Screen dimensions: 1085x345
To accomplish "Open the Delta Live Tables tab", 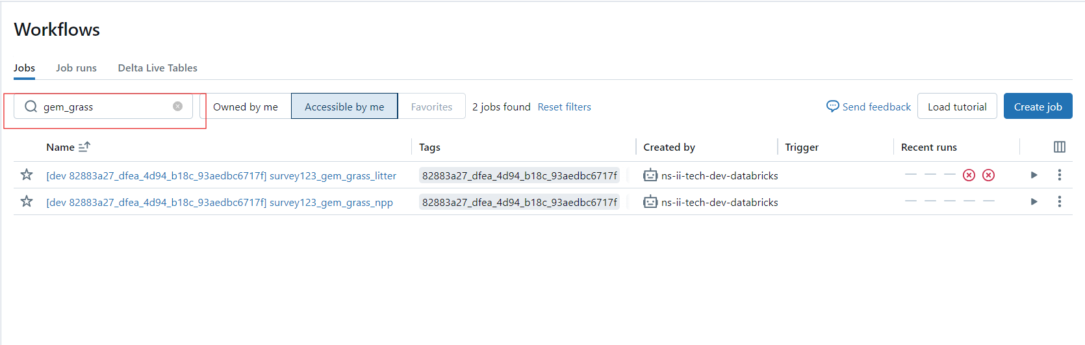I will 157,68.
